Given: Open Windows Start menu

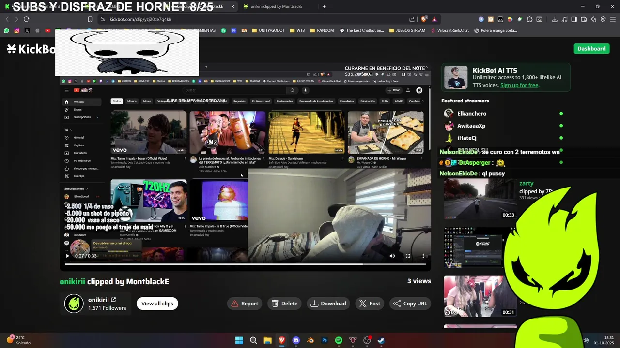Looking at the screenshot, I should (x=239, y=340).
